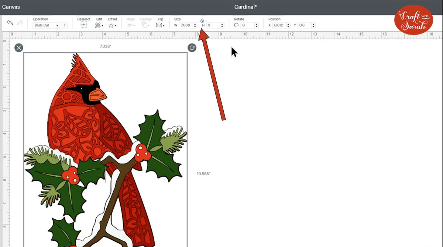Click the Operation help question mark
443x247 pixels.
coord(65,25)
